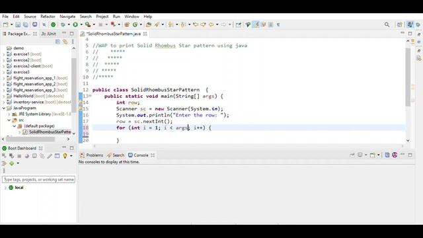Click the Next Annotation icon
Viewport: 423px width, 238px height.
[171, 24]
